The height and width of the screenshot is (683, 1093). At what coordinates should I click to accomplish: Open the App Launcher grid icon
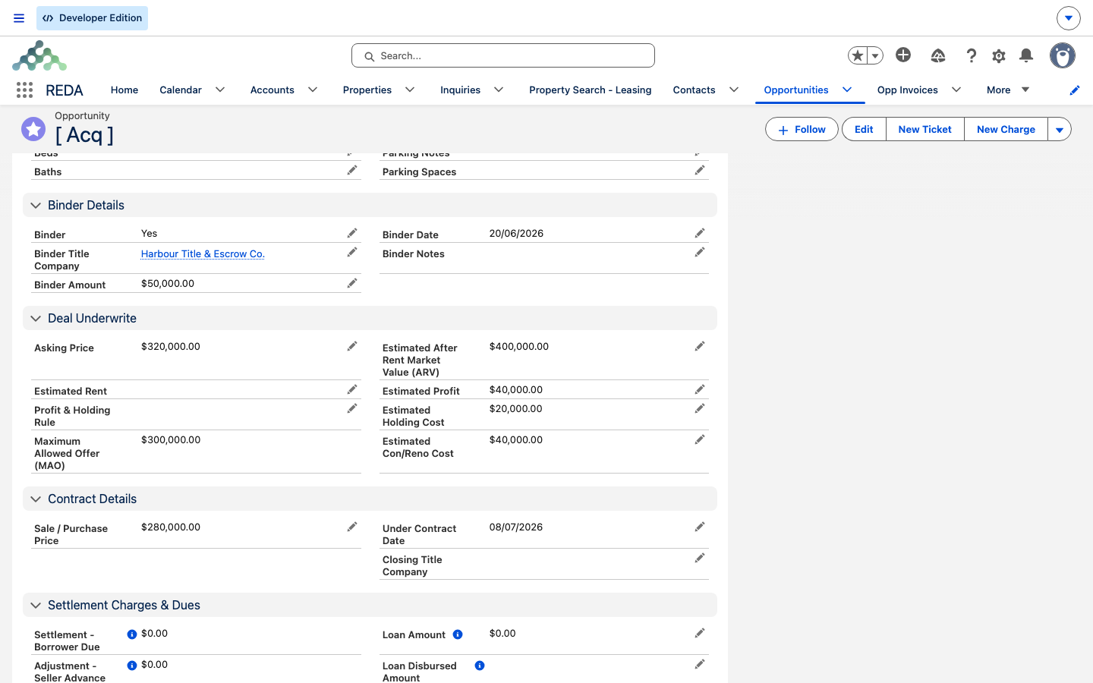(x=24, y=90)
